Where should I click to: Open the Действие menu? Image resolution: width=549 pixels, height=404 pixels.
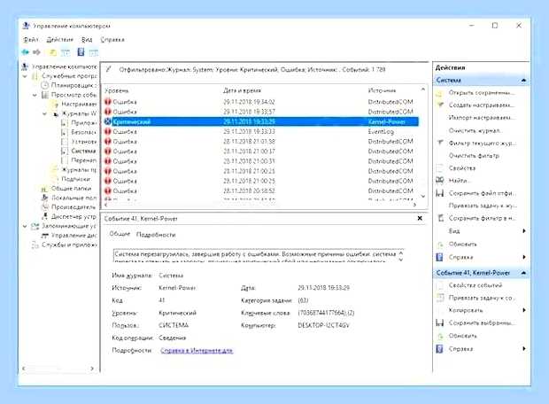coord(60,40)
